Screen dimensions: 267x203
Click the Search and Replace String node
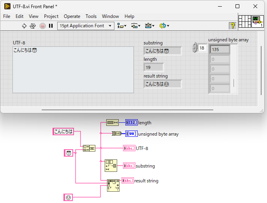(113, 185)
